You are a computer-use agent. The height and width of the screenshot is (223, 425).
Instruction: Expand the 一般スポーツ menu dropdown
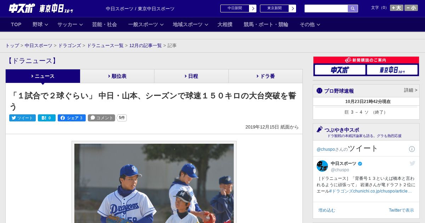click(146, 24)
